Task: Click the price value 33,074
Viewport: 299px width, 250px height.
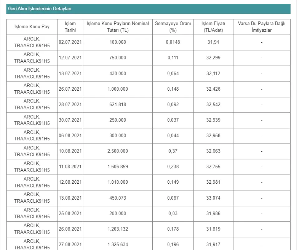Action: [x=213, y=198]
